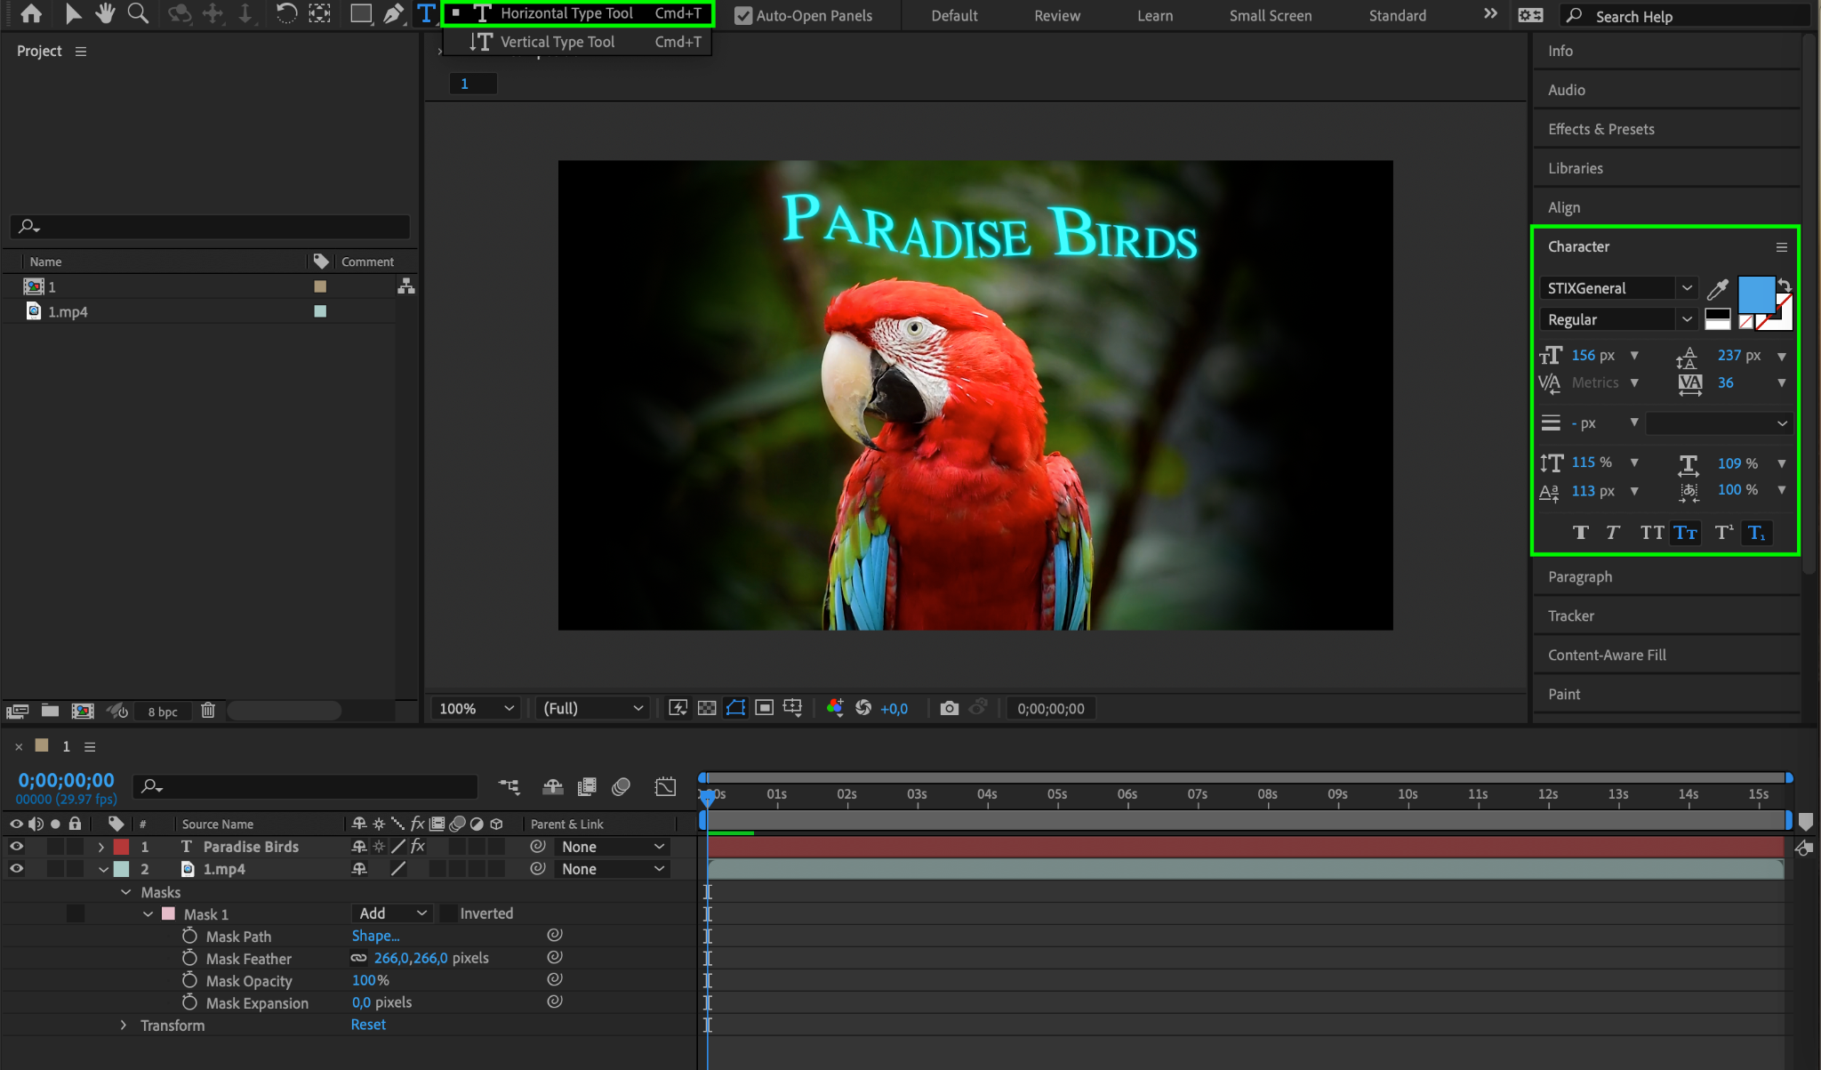The width and height of the screenshot is (1821, 1070).
Task: Click the Rotation tool icon
Action: [x=285, y=13]
